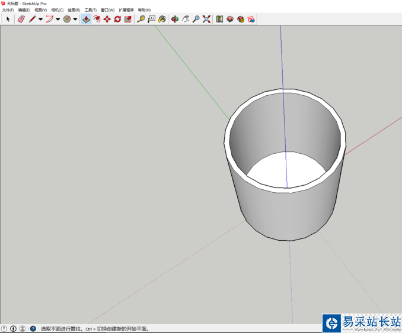Click the Zoom Extents tool
This screenshot has width=402, height=333.
point(206,19)
